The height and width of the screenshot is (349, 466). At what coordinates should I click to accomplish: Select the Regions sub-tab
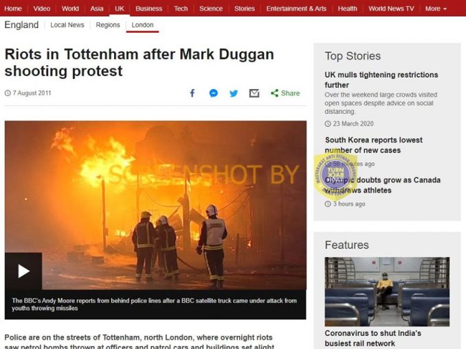pos(108,25)
